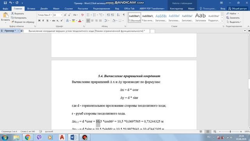The width and height of the screenshot is (250, 141).
Task: Decrease font size with the shrink icon
Action: coord(70,15)
